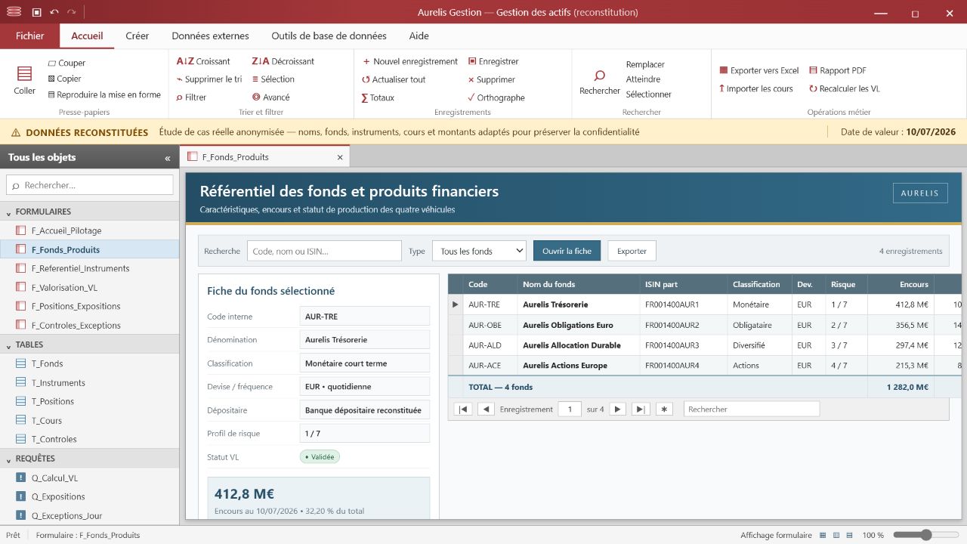The width and height of the screenshot is (967, 544).
Task: Click Actualiser tout
Action: 394,79
